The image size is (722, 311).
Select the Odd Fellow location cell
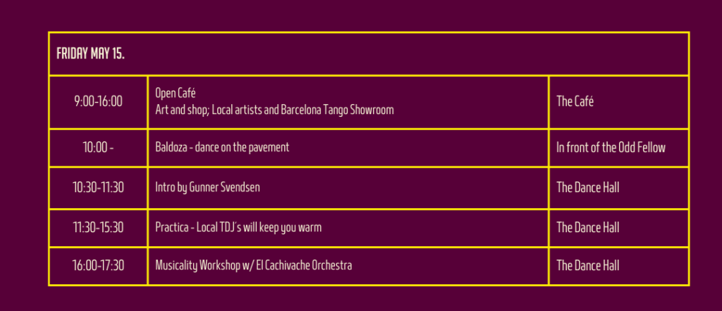pos(611,148)
